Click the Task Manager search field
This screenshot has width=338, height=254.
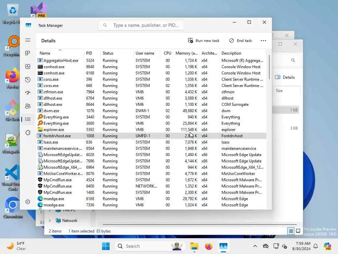141,25
